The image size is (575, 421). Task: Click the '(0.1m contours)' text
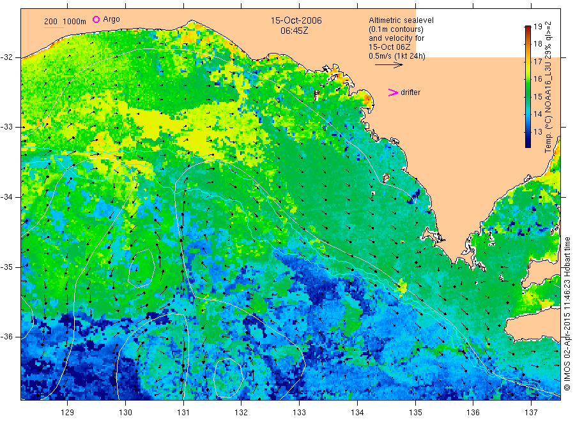[x=395, y=29]
